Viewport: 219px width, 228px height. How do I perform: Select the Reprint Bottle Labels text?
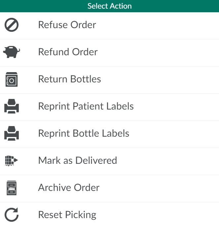84,133
